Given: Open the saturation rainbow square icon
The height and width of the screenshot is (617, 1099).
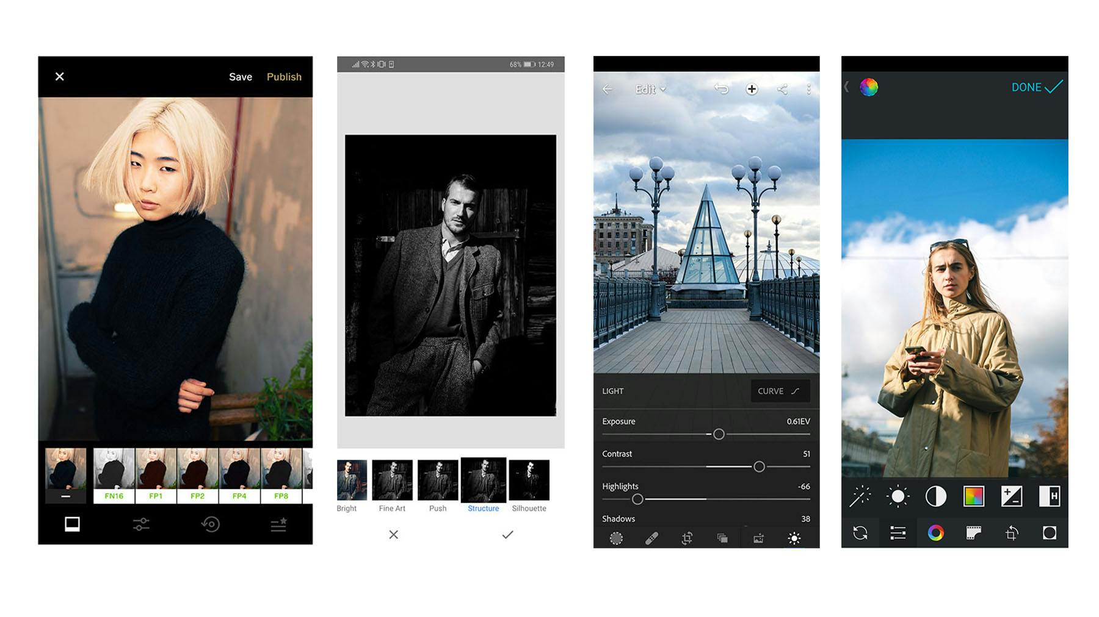Looking at the screenshot, I should (972, 497).
